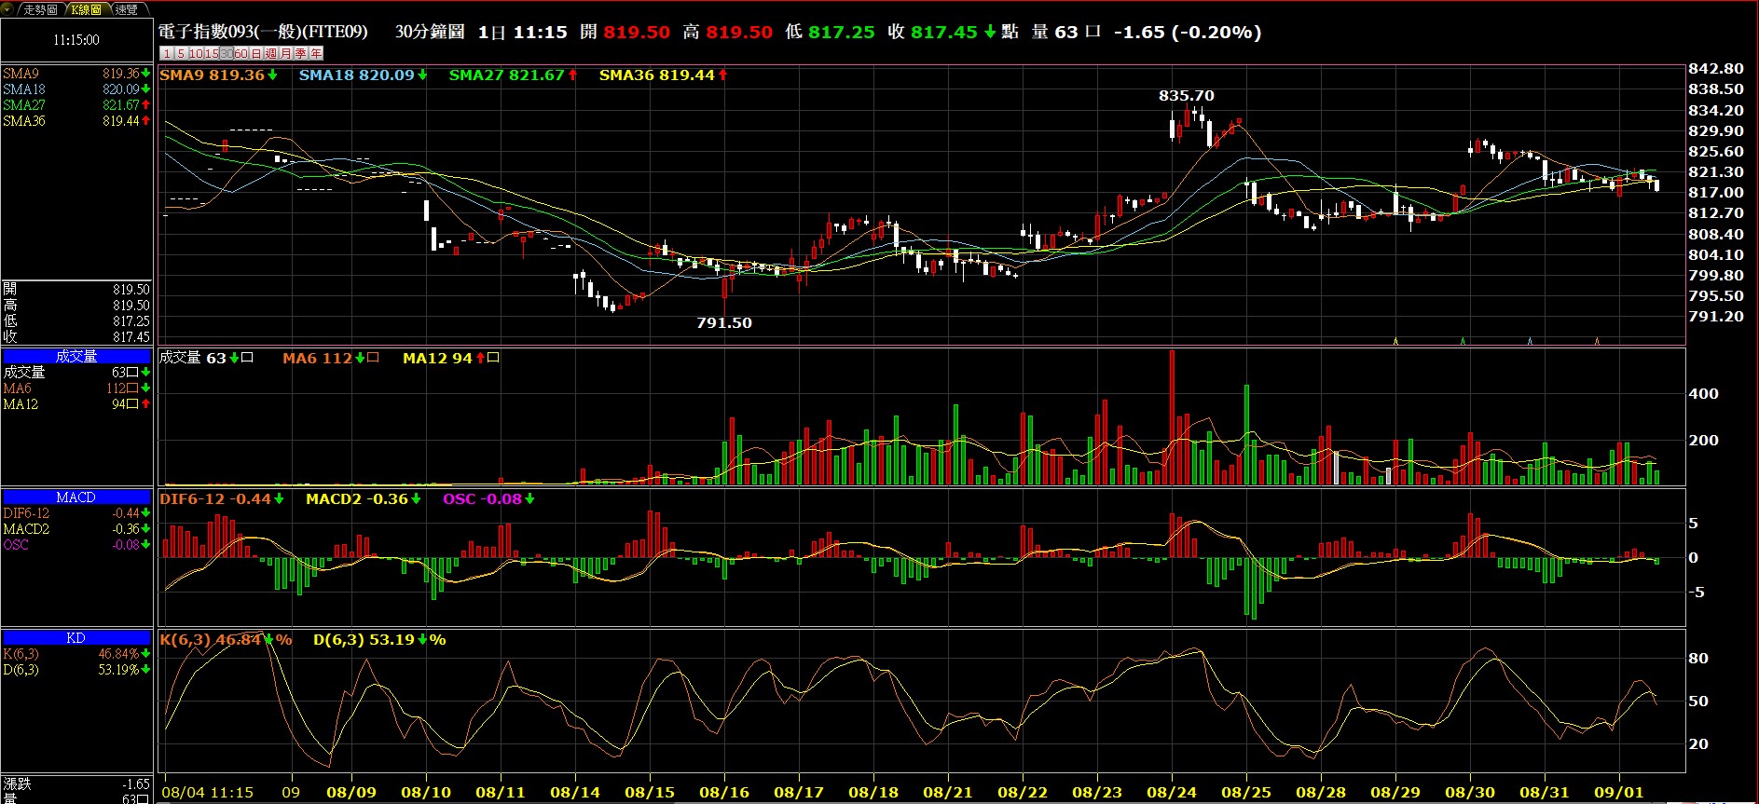Click the 成交量 63 legend in volume chart
1759x804 pixels.
click(206, 358)
